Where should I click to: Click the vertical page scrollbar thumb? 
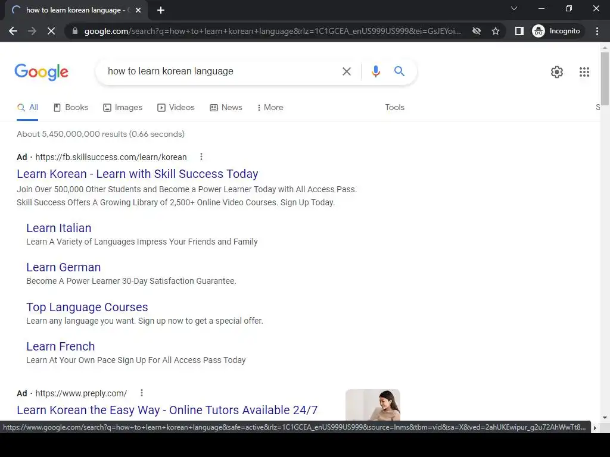click(605, 79)
